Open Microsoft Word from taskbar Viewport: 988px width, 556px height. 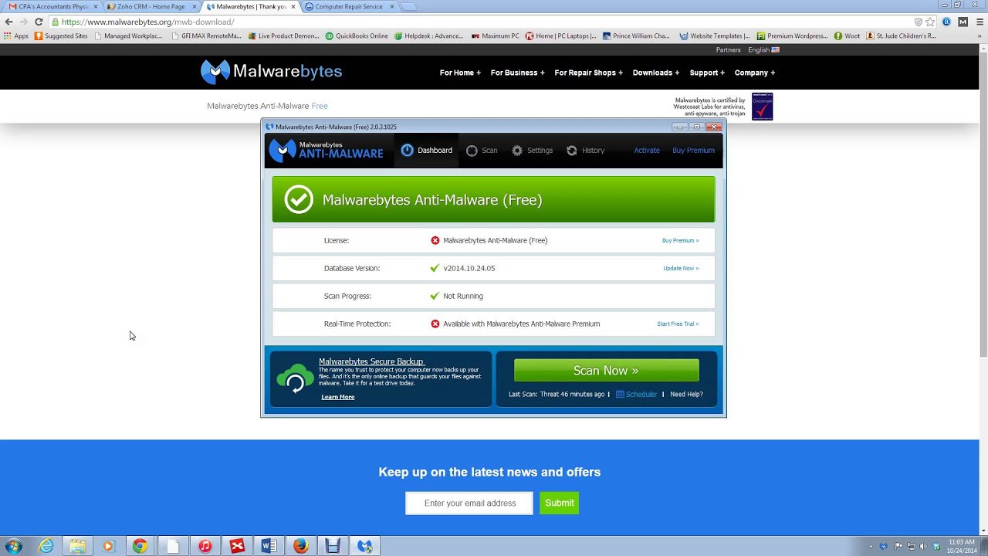click(x=269, y=546)
